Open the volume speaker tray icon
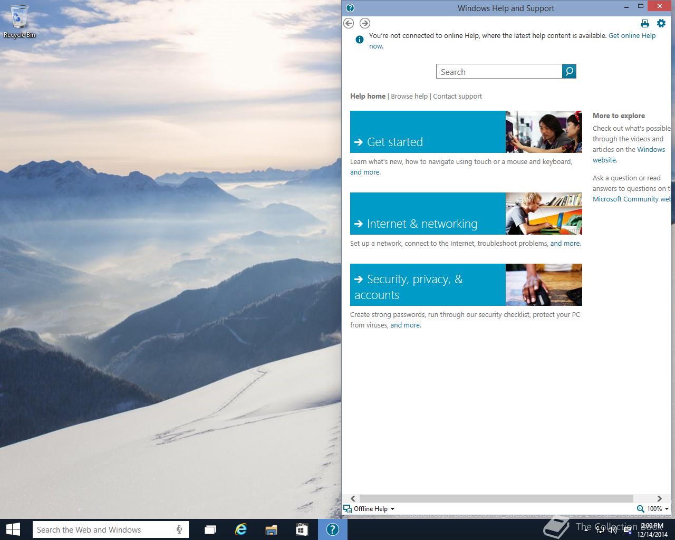The width and height of the screenshot is (675, 540). pyautogui.click(x=613, y=530)
